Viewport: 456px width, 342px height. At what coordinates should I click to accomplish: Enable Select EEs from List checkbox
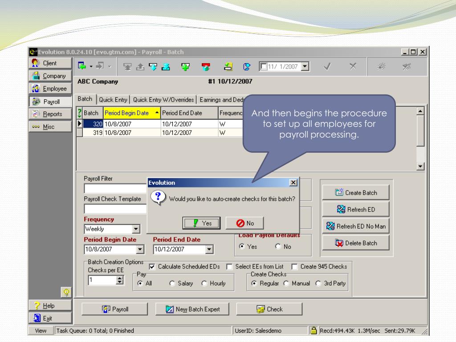229,267
